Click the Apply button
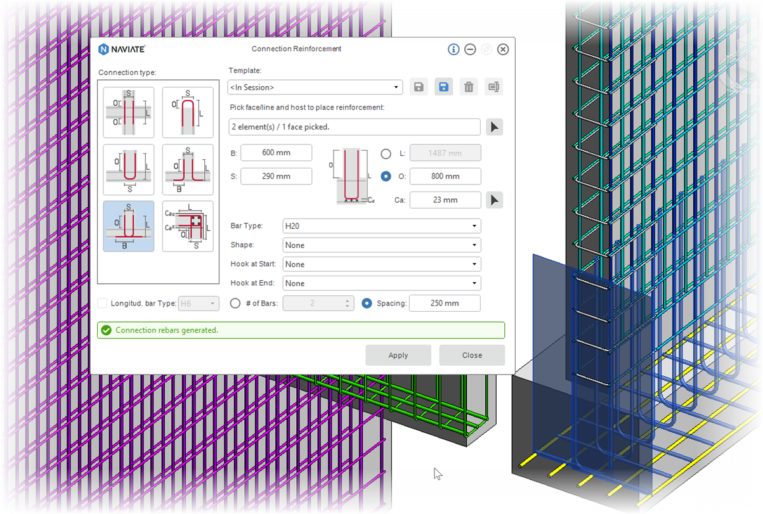This screenshot has height=514, width=763. point(398,355)
